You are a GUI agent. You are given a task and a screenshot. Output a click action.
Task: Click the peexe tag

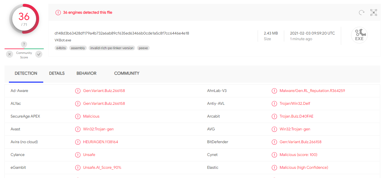143,48
